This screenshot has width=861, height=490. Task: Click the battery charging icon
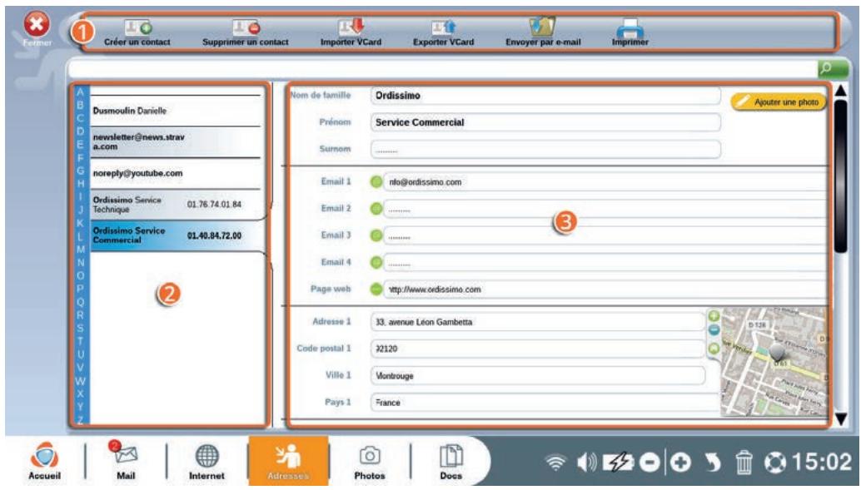619,463
